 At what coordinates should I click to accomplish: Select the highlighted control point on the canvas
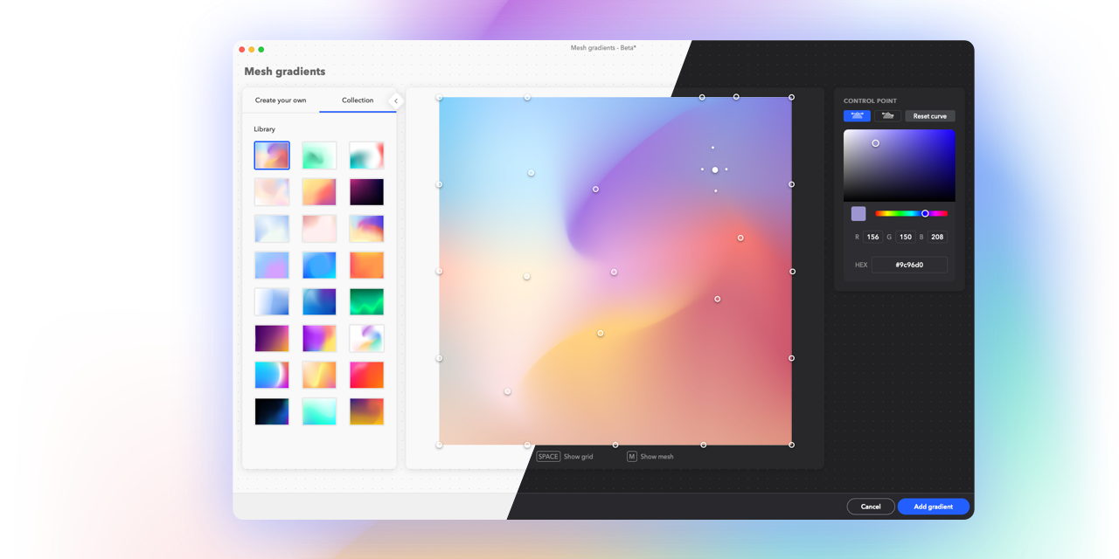715,169
